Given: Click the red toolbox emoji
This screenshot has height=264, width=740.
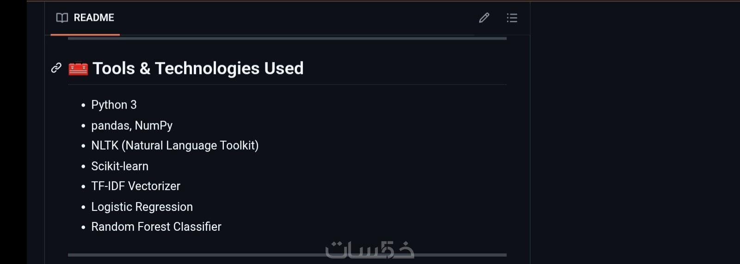Looking at the screenshot, I should click(78, 69).
